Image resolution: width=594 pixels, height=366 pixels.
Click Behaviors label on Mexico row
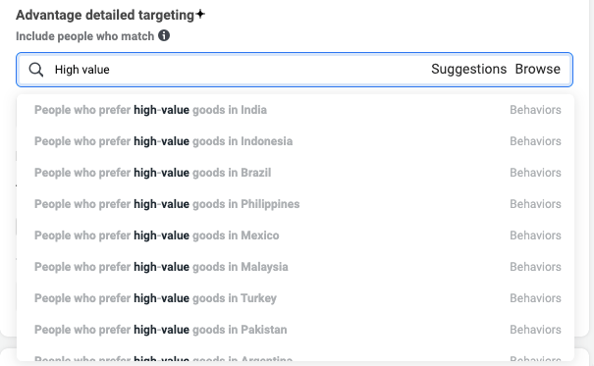[535, 235]
